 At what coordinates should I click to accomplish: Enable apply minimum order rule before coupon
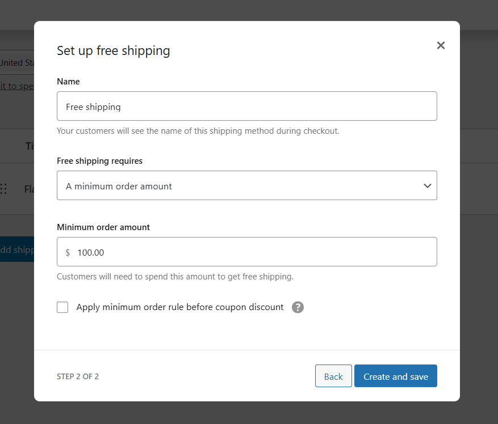tap(62, 307)
